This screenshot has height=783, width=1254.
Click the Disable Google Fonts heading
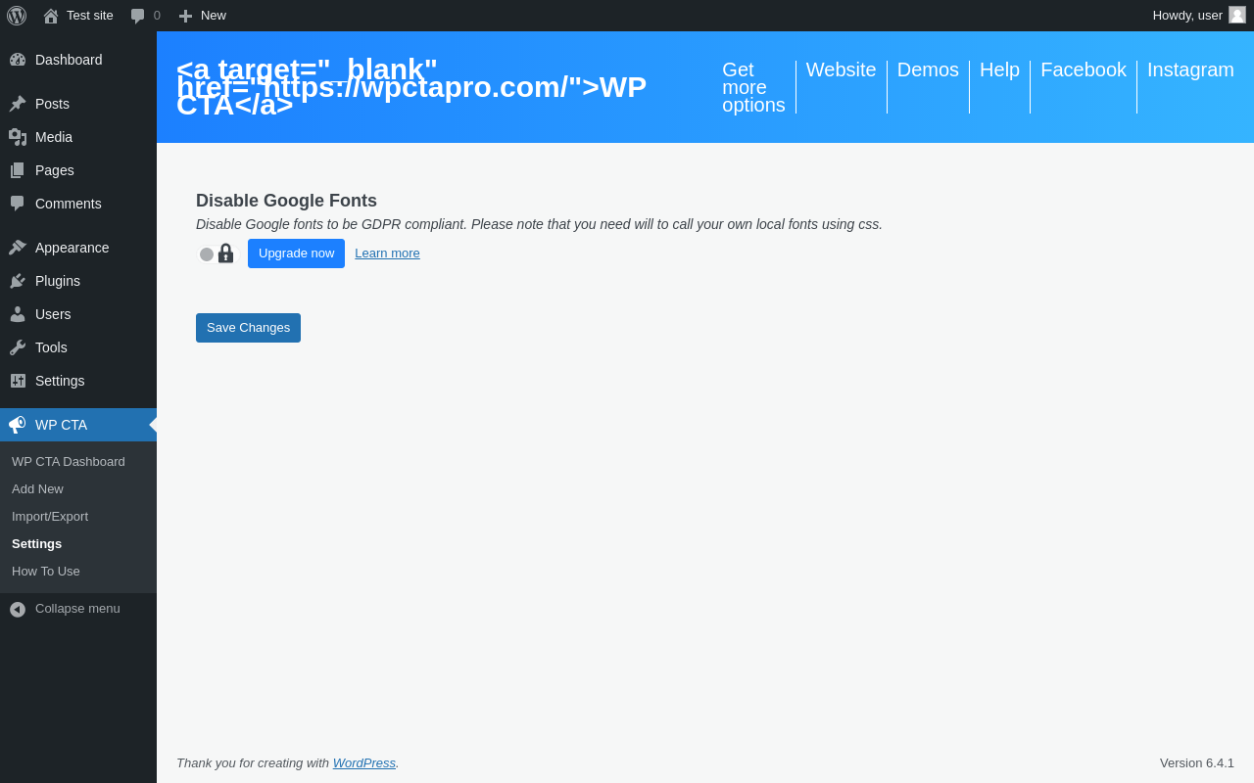click(x=286, y=201)
